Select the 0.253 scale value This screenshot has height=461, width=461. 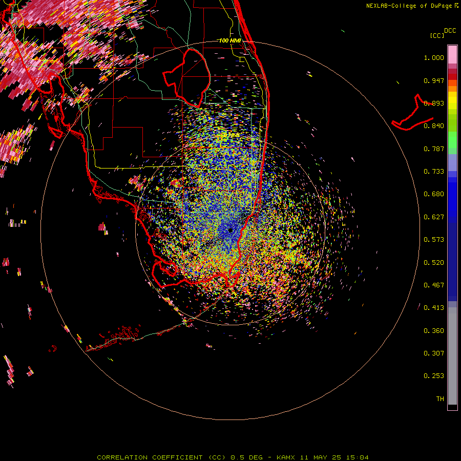coord(434,376)
